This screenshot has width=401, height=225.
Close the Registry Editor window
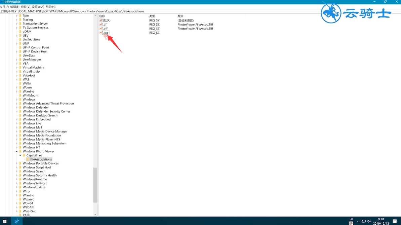(396, 2)
